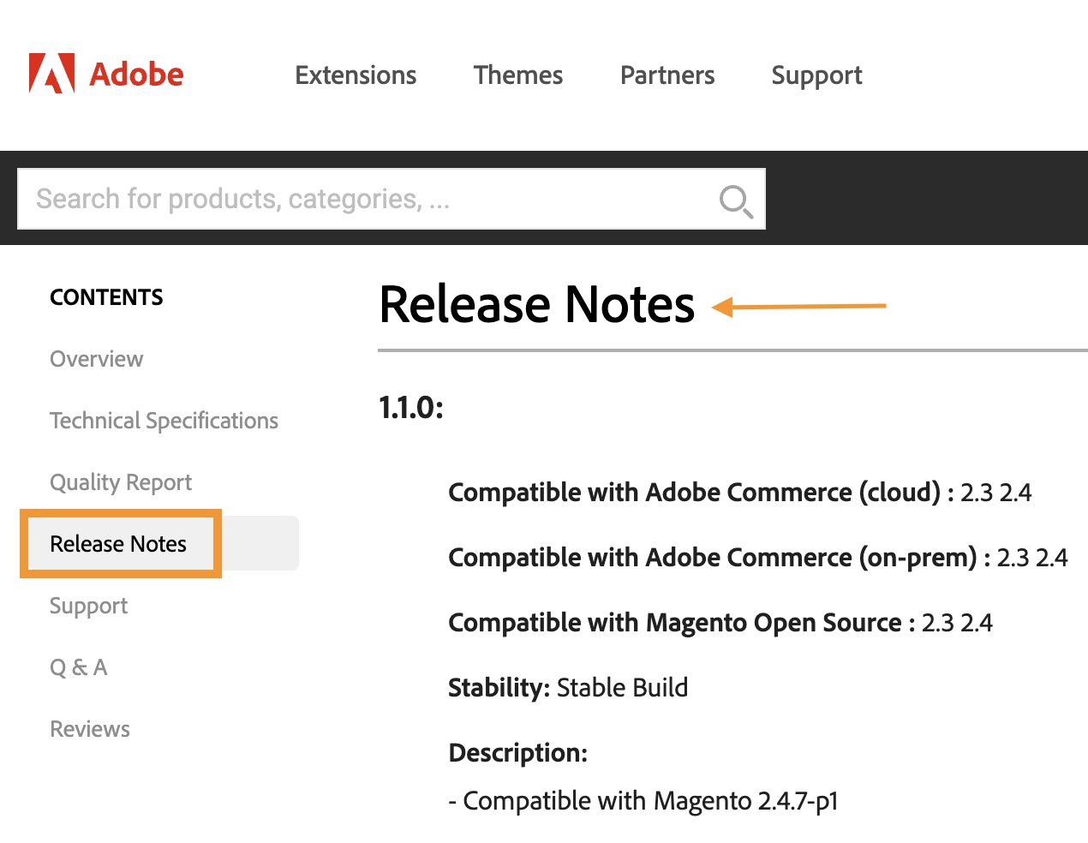View the Quality Report section
Screen dimensions: 1088x843
click(121, 482)
